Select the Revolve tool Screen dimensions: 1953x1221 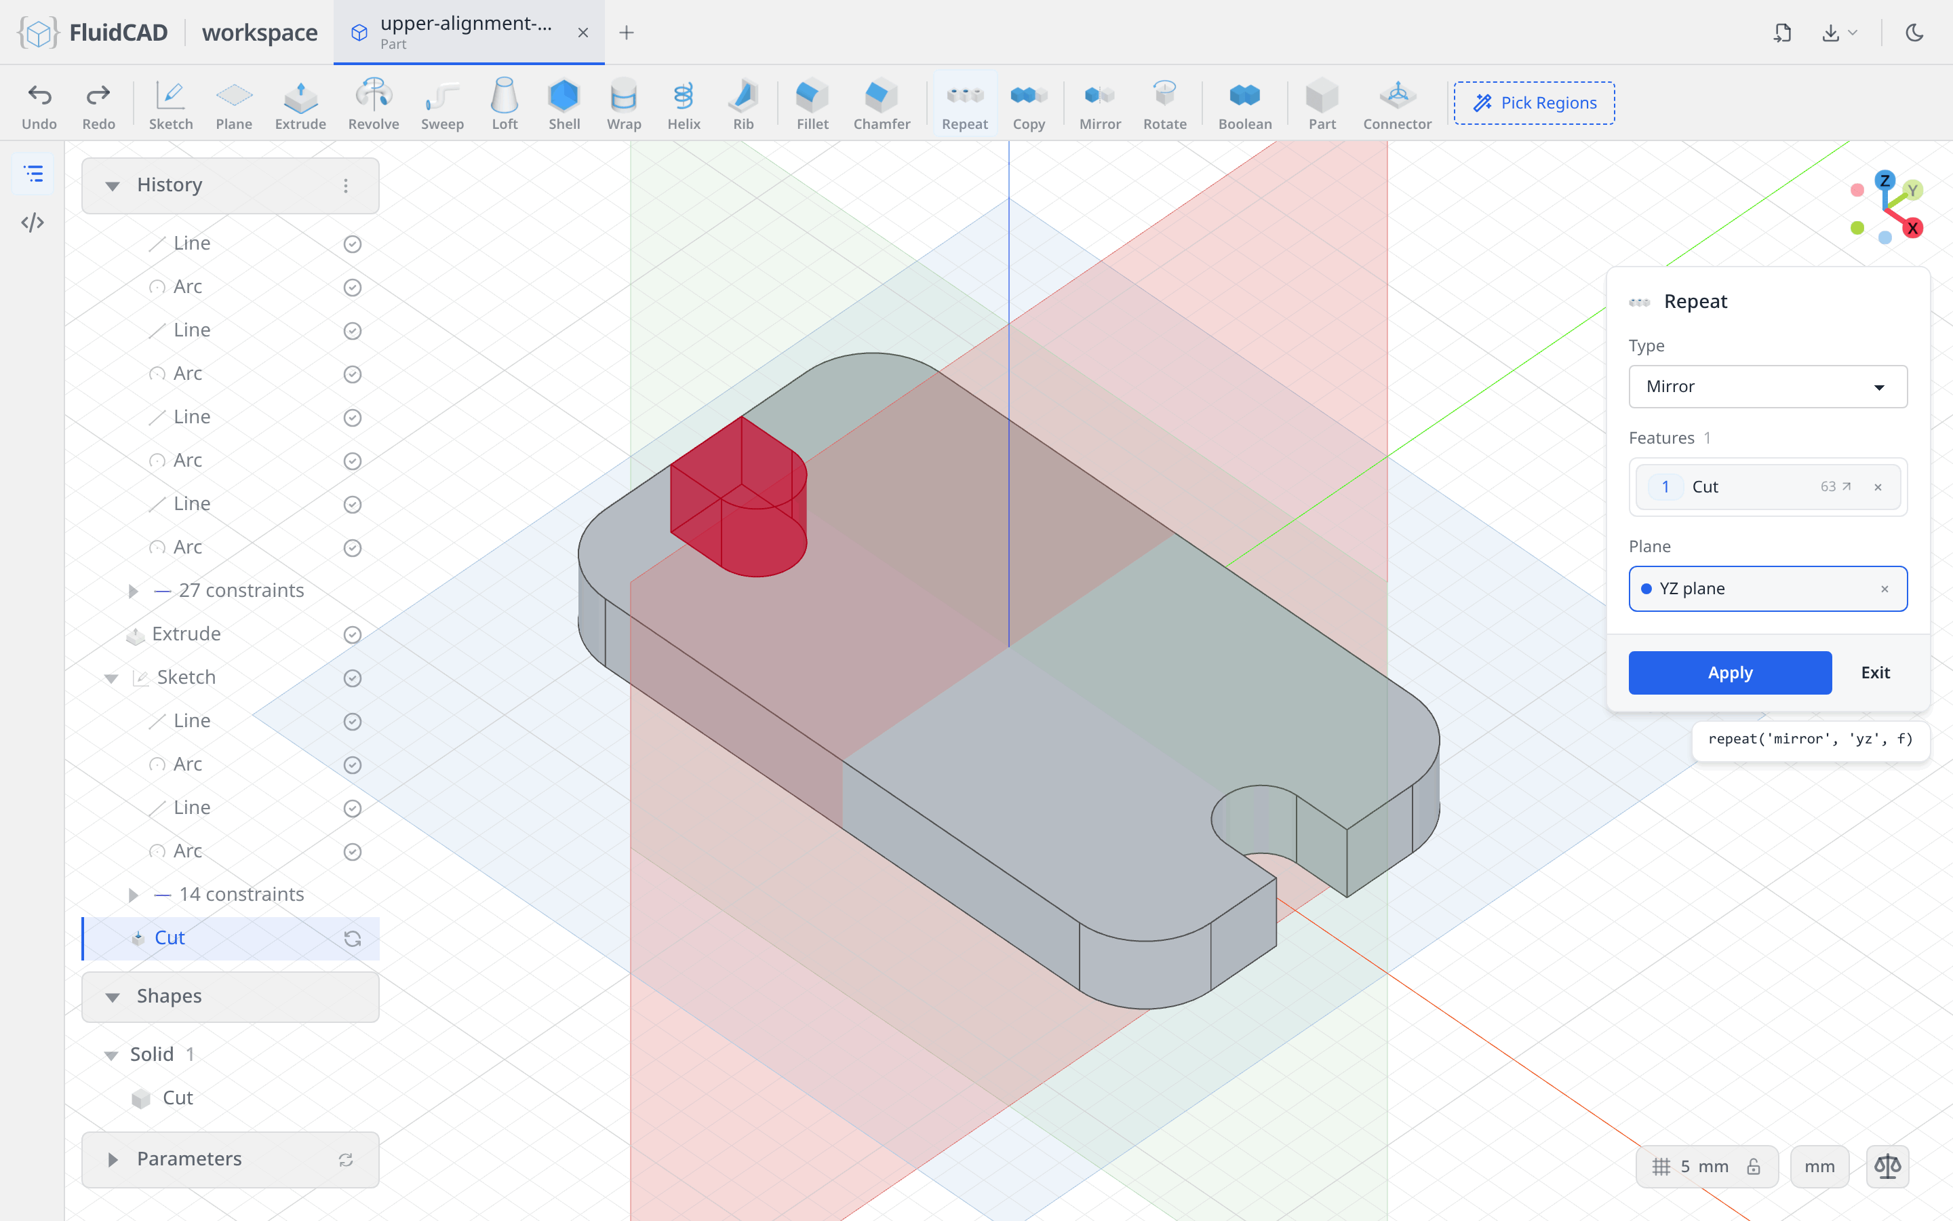[374, 103]
